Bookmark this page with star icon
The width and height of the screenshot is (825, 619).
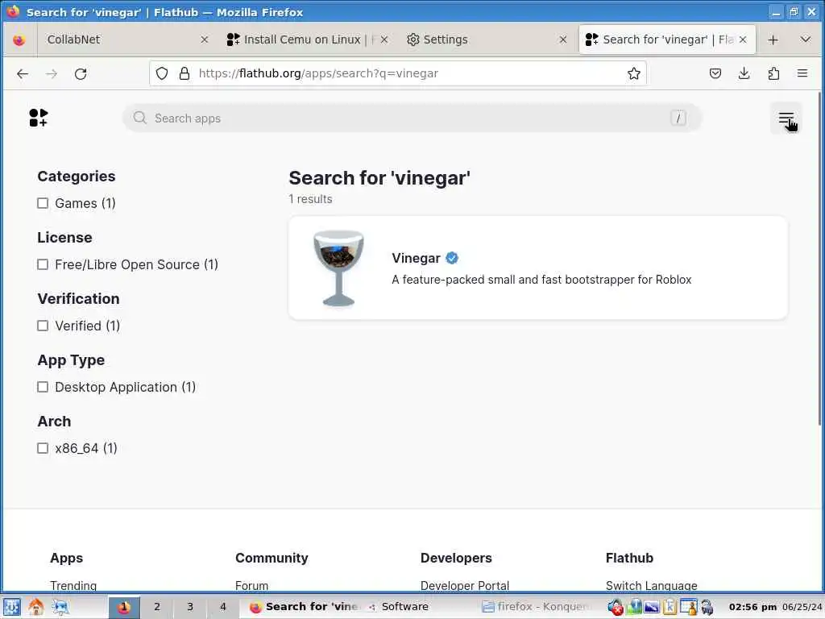[634, 73]
